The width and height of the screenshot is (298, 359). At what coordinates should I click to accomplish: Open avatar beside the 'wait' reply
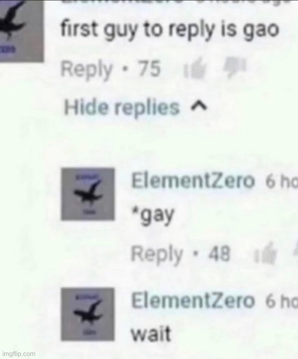click(x=88, y=314)
